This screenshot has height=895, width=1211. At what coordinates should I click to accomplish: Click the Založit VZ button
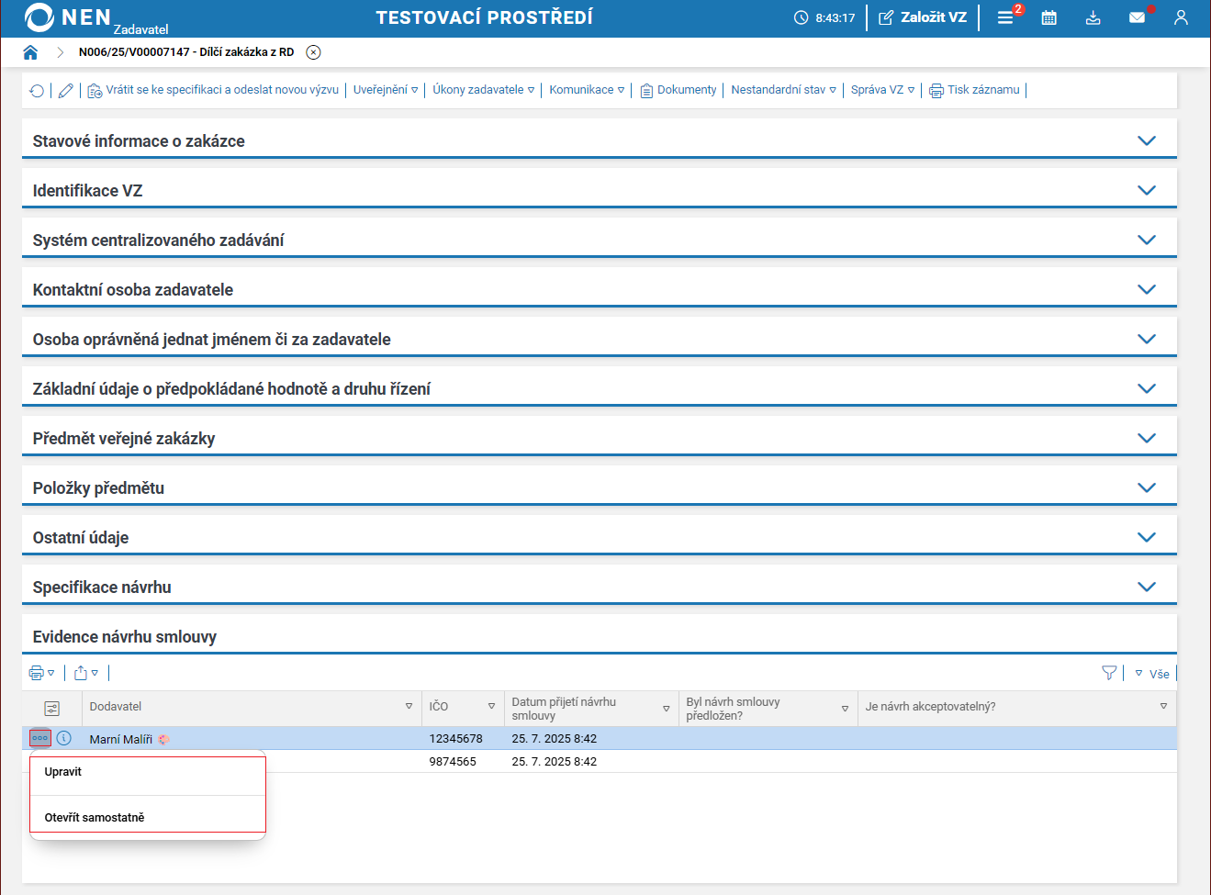click(x=923, y=17)
